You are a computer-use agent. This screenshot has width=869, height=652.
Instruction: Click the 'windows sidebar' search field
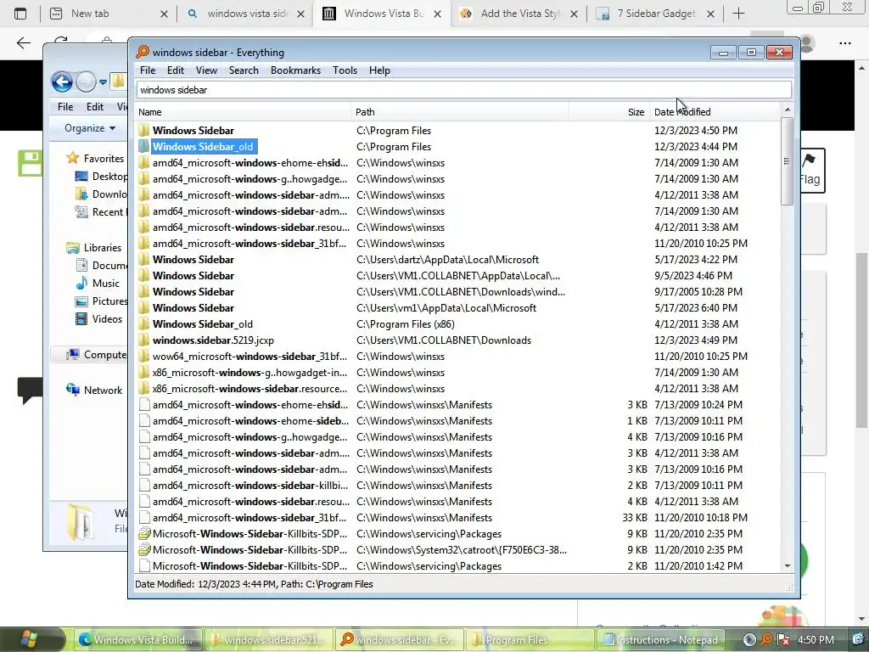[463, 90]
